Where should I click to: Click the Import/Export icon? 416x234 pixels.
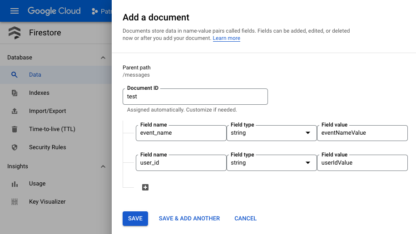(15, 111)
